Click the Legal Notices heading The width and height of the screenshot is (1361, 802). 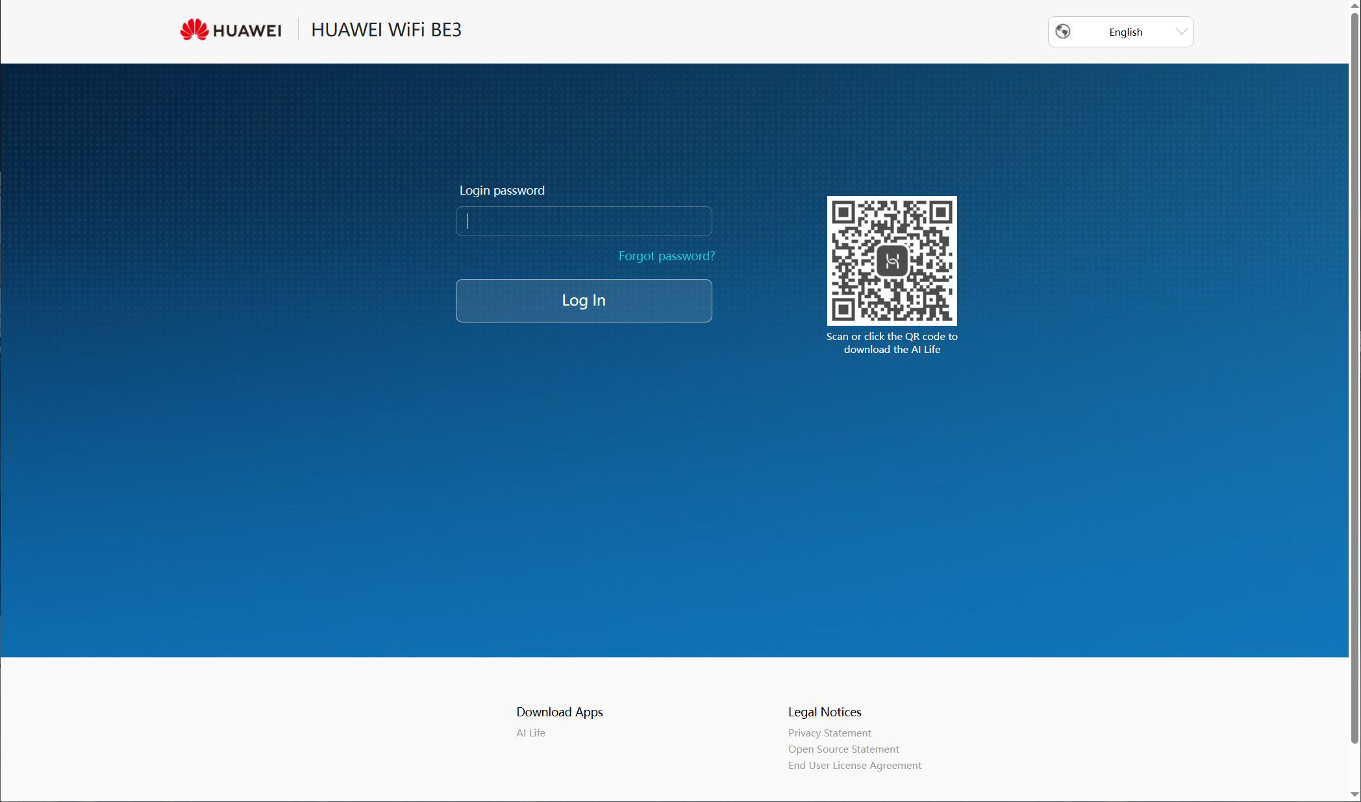825,712
